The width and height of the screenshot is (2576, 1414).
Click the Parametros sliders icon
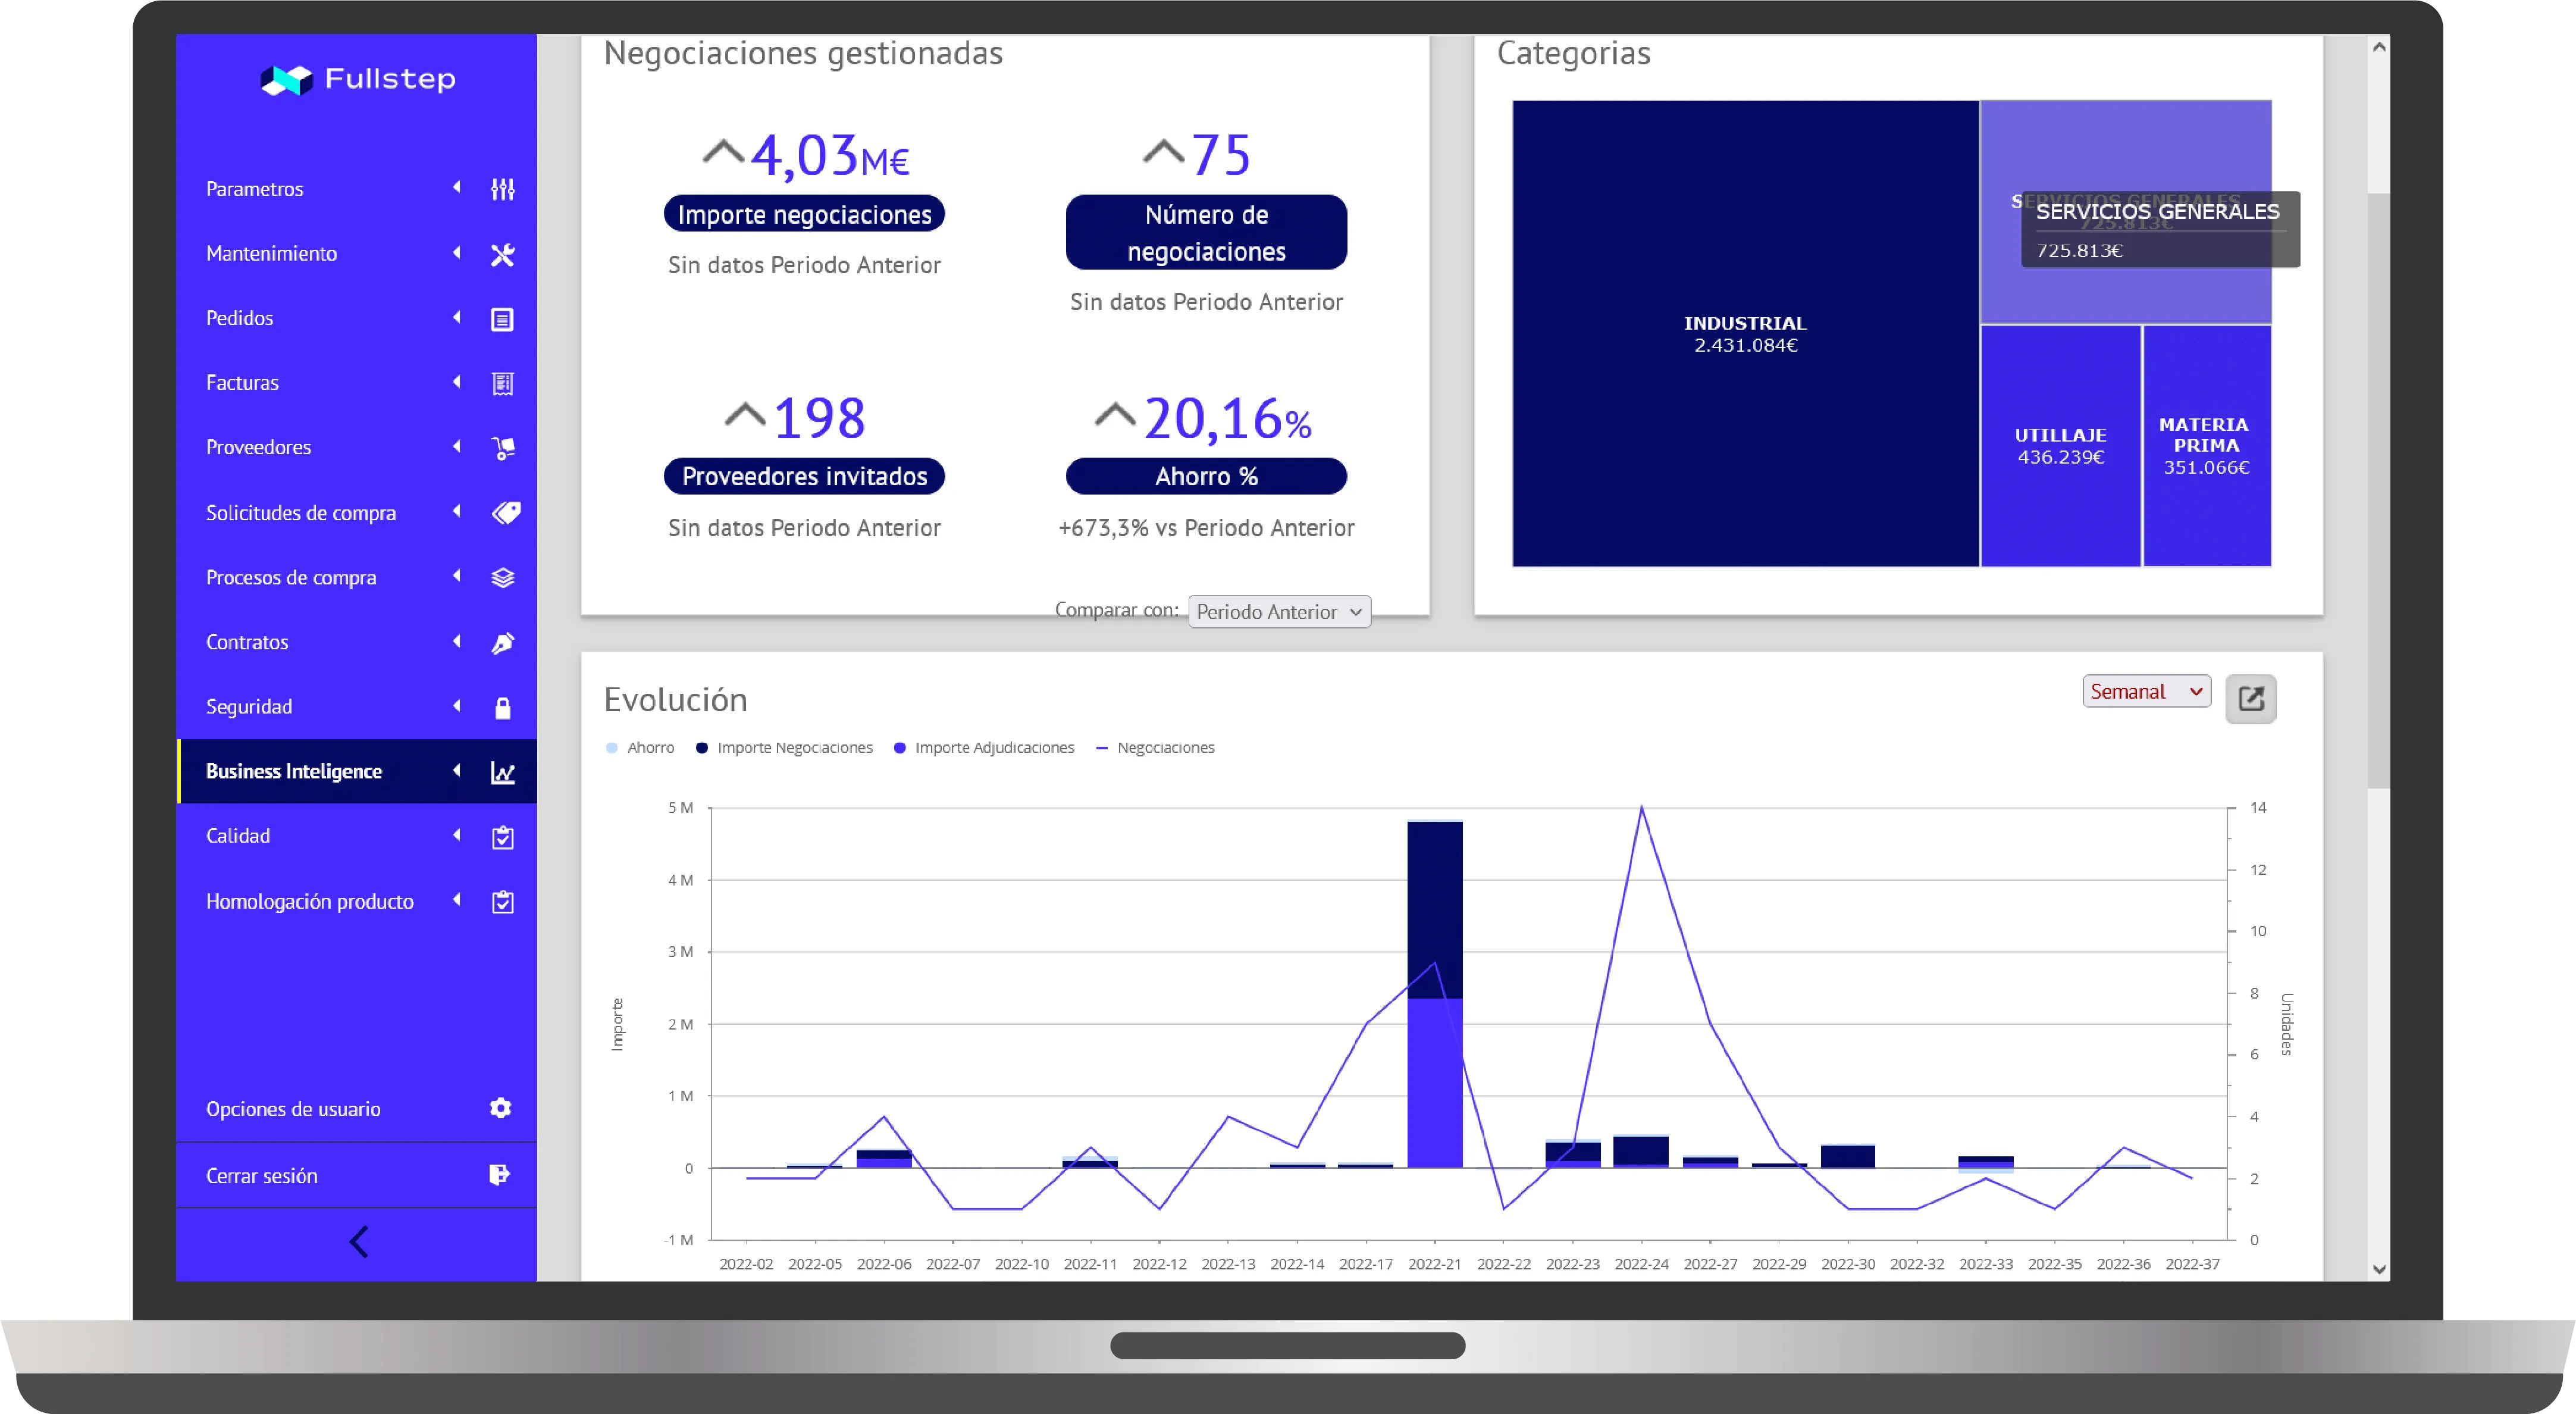tap(502, 189)
